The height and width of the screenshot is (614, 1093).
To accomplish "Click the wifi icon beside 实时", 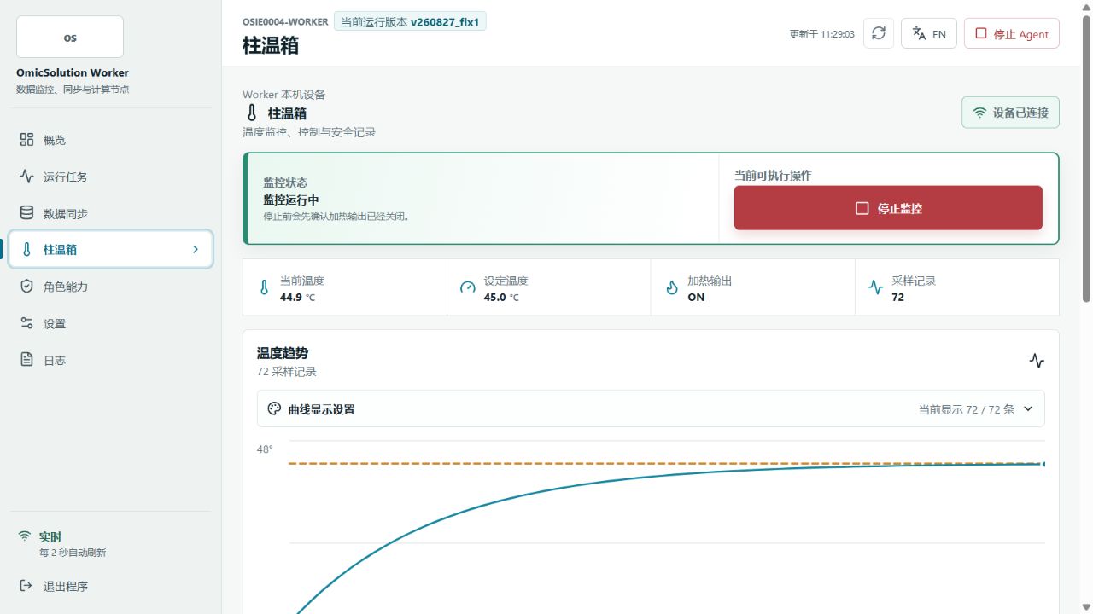I will (25, 536).
